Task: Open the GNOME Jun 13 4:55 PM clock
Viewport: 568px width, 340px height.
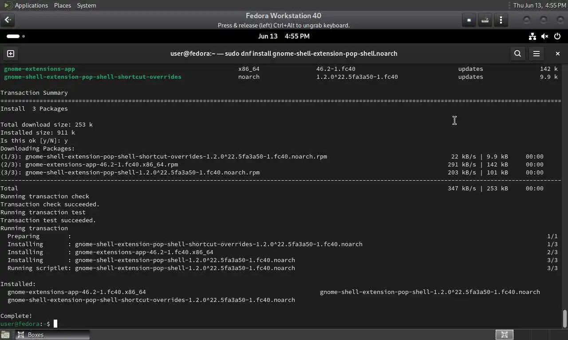Action: pyautogui.click(x=284, y=36)
